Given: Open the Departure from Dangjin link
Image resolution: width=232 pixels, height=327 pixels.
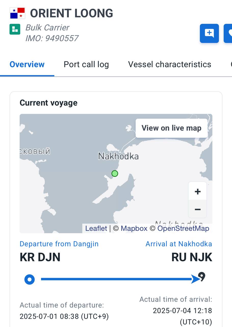Looking at the screenshot, I should [59, 244].
